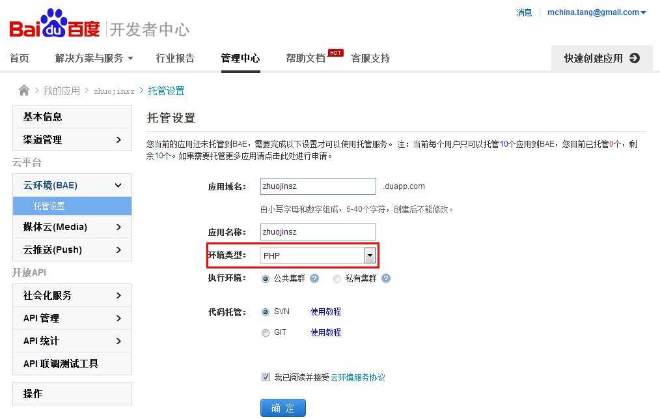The height and width of the screenshot is (419, 660).
Task: Click the help icon next to 私有集群
Action: pos(386,278)
